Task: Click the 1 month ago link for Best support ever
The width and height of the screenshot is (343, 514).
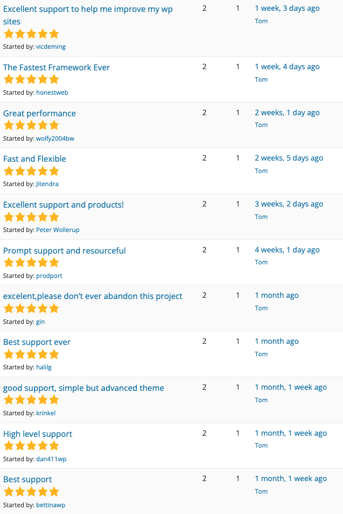Action: coord(277,341)
